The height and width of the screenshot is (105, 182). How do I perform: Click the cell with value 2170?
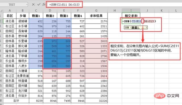tap(96, 21)
